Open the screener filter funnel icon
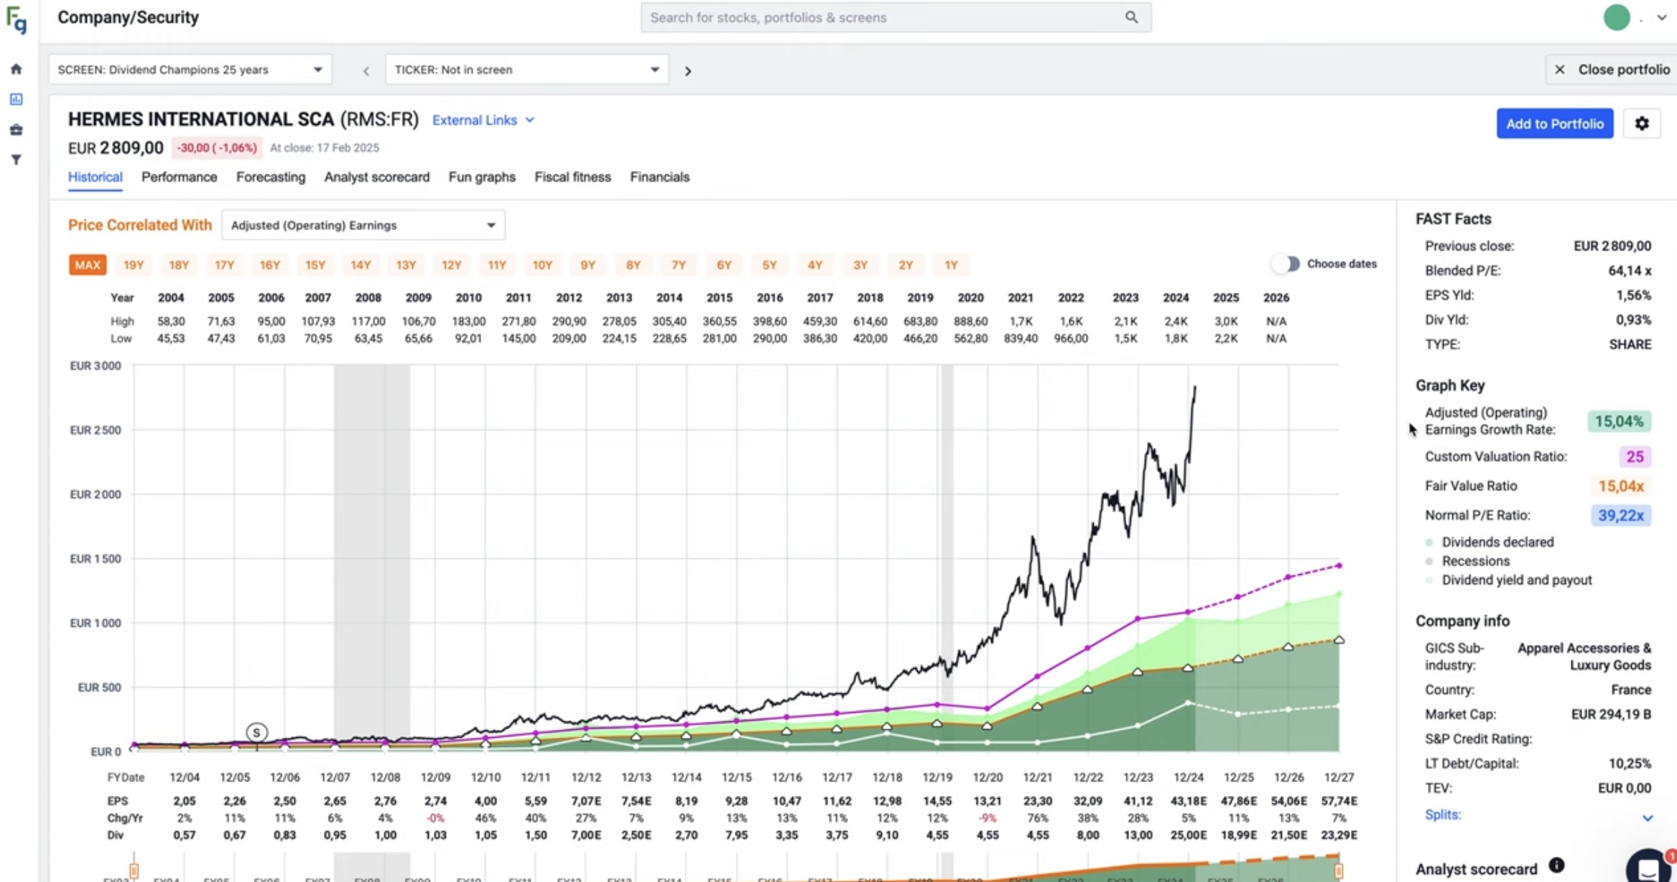The height and width of the screenshot is (882, 1677). [x=17, y=160]
